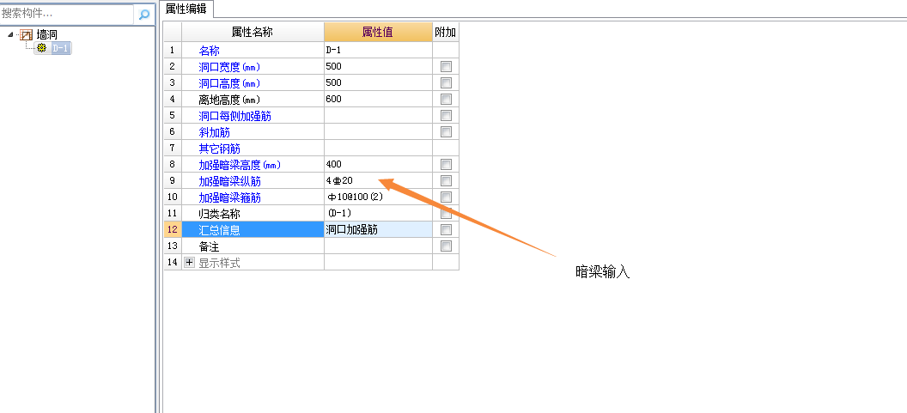Edit the 离地高度 value 600
Screen dimensions: 907x413
coord(378,99)
